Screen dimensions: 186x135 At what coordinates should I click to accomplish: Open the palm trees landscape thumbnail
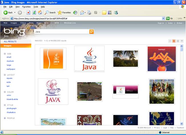(x=126, y=59)
